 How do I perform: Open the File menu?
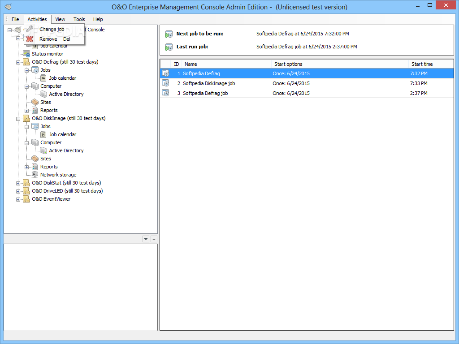pyautogui.click(x=15, y=19)
